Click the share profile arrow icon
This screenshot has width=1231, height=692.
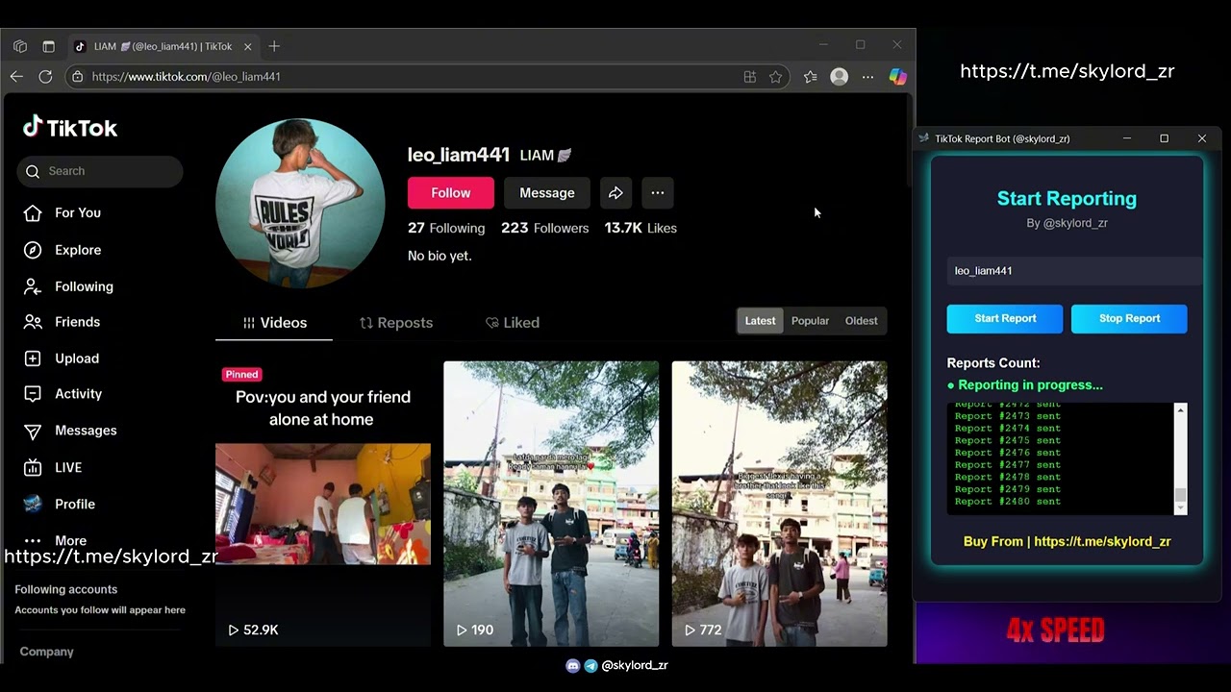pos(615,193)
